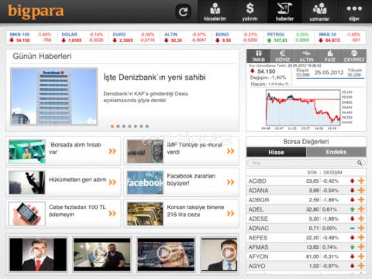This screenshot has height=279, width=372.
Task: Open arrow for 'Facebook zararları büyüyor!'
Action: [230, 182]
